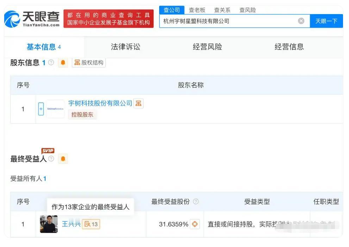Click the 13 companies badge beside 王兴兴
The width and height of the screenshot is (349, 247).
(x=91, y=224)
